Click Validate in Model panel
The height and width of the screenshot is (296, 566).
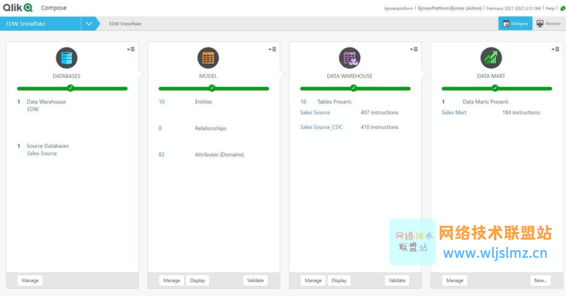coord(255,281)
